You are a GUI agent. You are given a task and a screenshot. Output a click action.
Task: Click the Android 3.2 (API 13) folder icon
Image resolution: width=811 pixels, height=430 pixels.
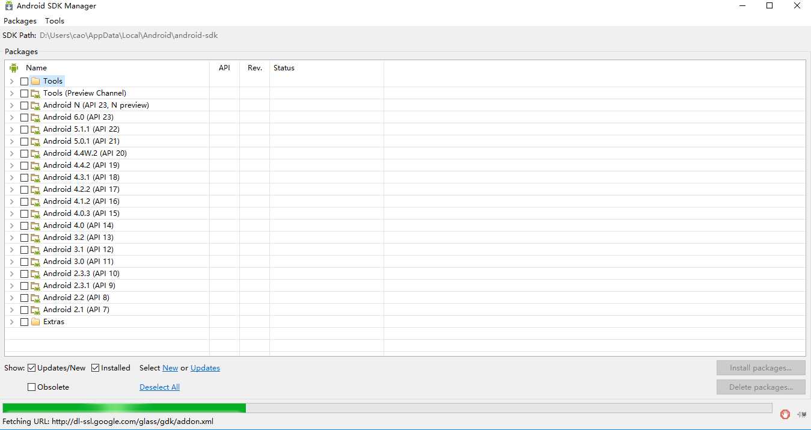[35, 238]
